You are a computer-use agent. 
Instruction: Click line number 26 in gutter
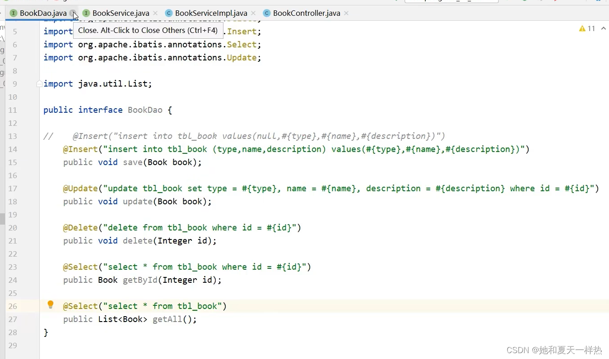click(x=13, y=306)
